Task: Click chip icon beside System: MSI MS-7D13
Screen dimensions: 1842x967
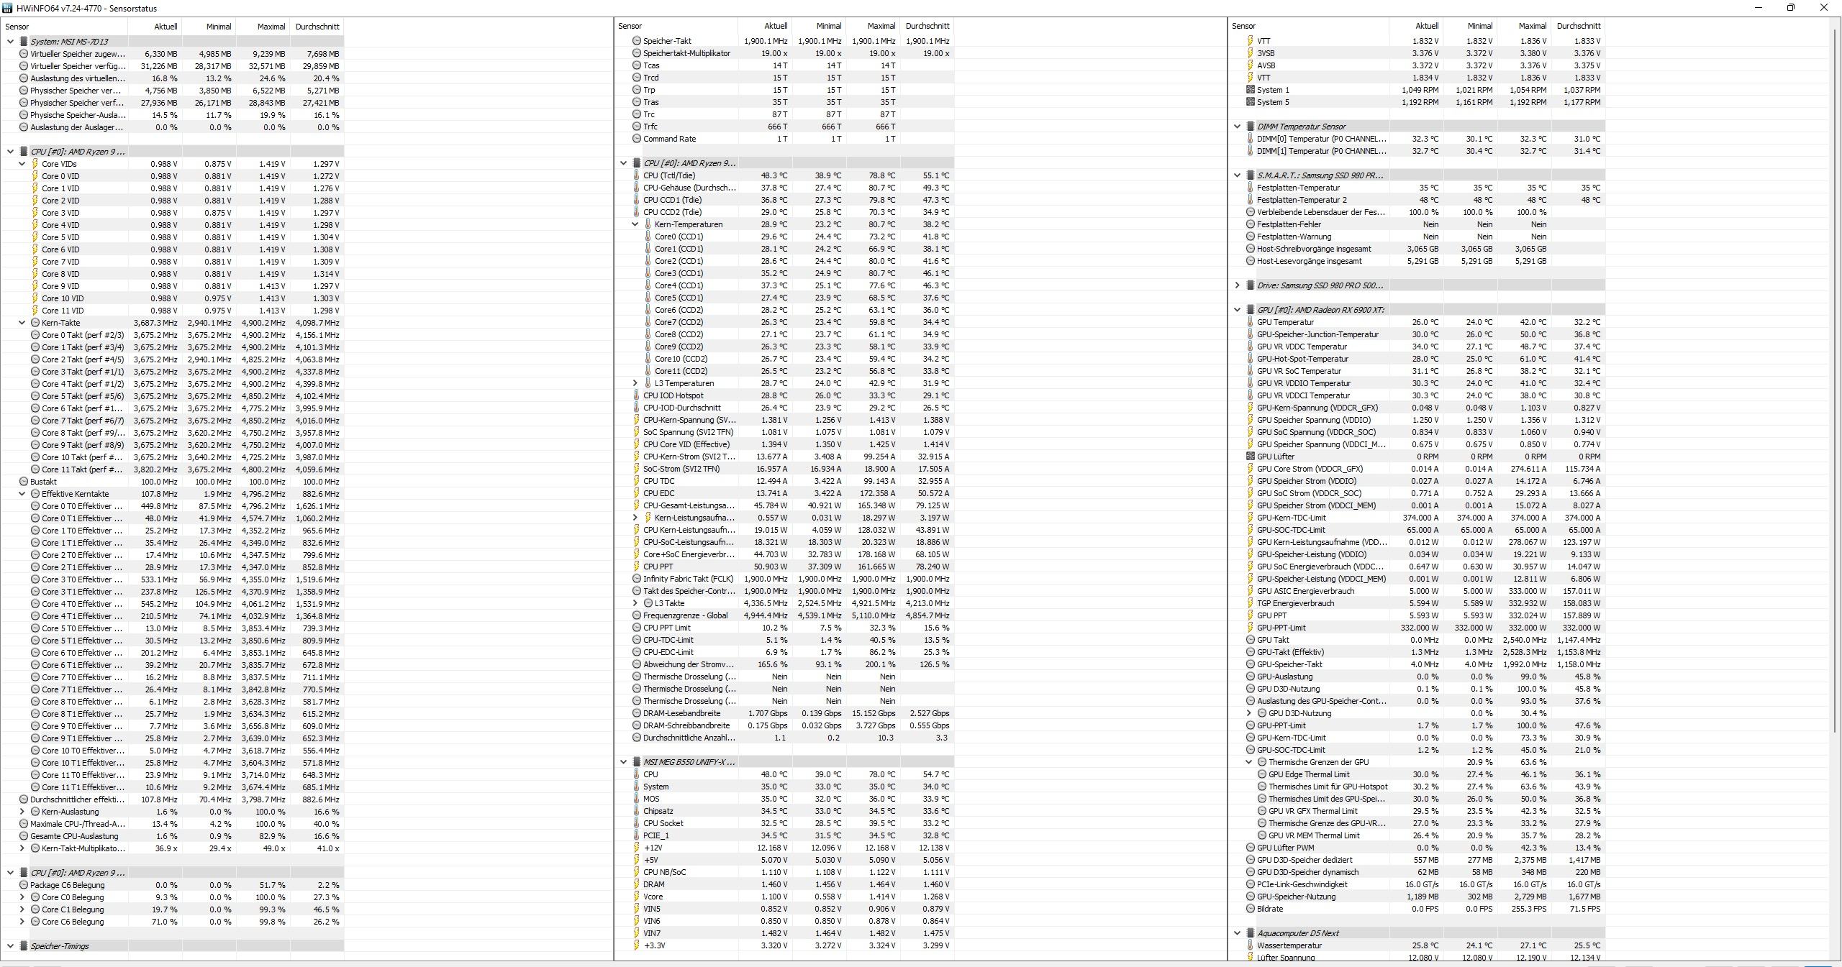Action: point(24,42)
